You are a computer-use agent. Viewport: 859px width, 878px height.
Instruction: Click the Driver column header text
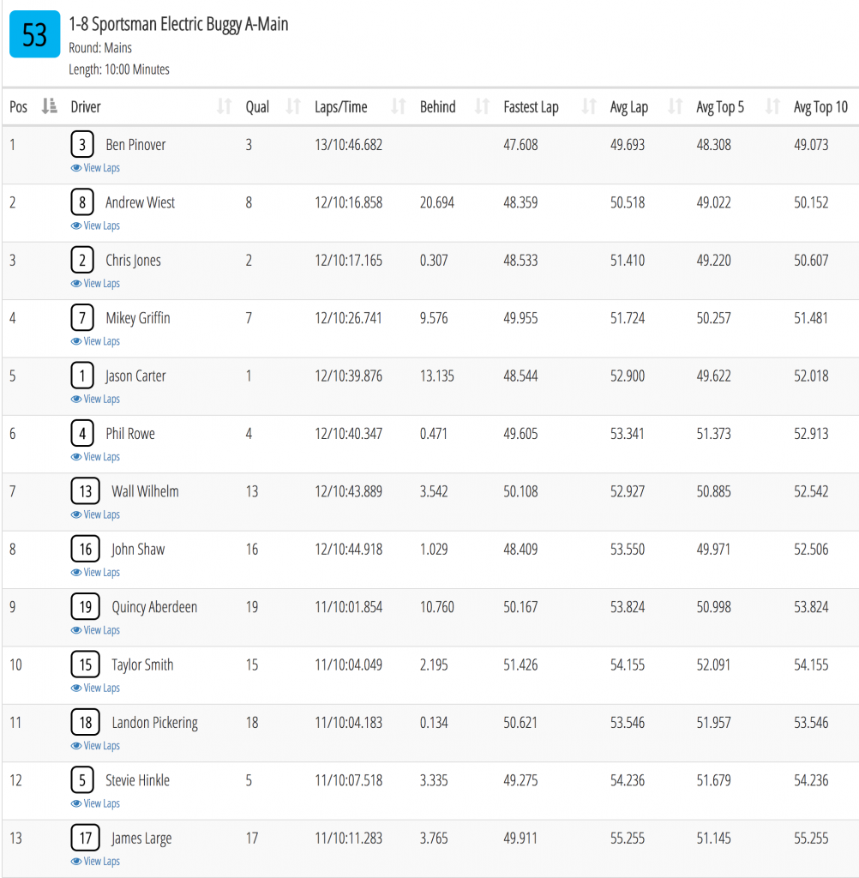coord(86,106)
